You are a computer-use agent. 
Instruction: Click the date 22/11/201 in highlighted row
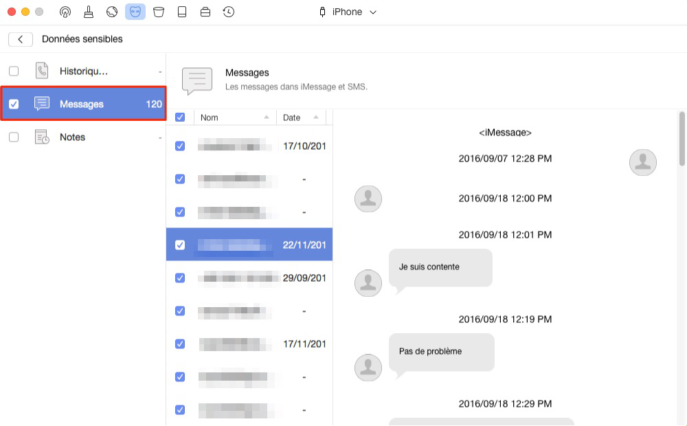coord(304,245)
